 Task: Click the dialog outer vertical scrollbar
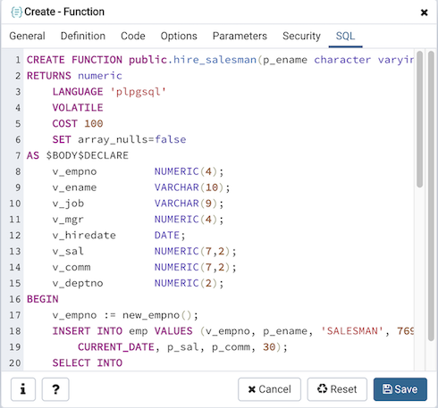(431, 196)
